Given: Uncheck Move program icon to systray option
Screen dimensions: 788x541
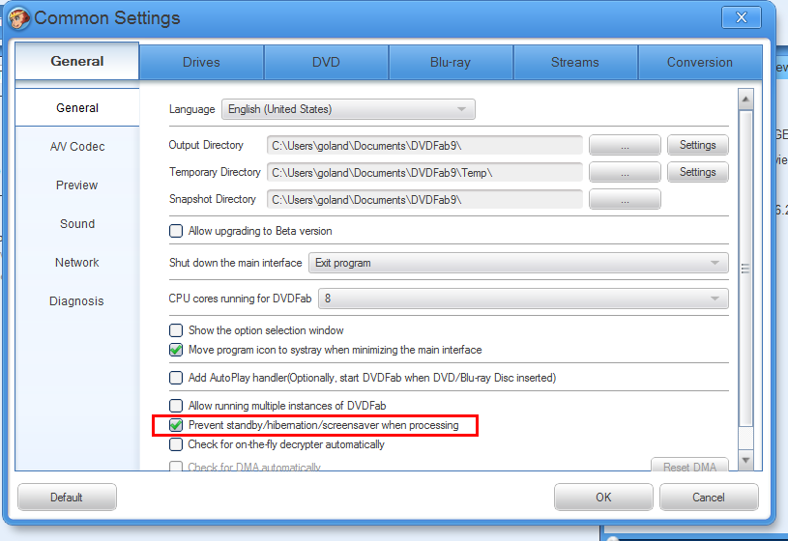Looking at the screenshot, I should click(176, 350).
